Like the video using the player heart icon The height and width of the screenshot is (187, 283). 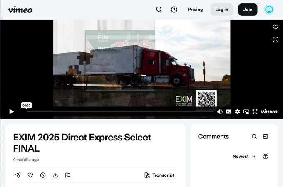pyautogui.click(x=276, y=27)
